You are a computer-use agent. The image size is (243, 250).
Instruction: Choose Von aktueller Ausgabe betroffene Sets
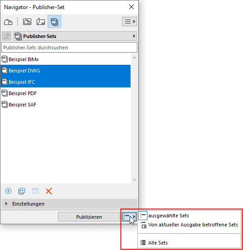(x=189, y=225)
